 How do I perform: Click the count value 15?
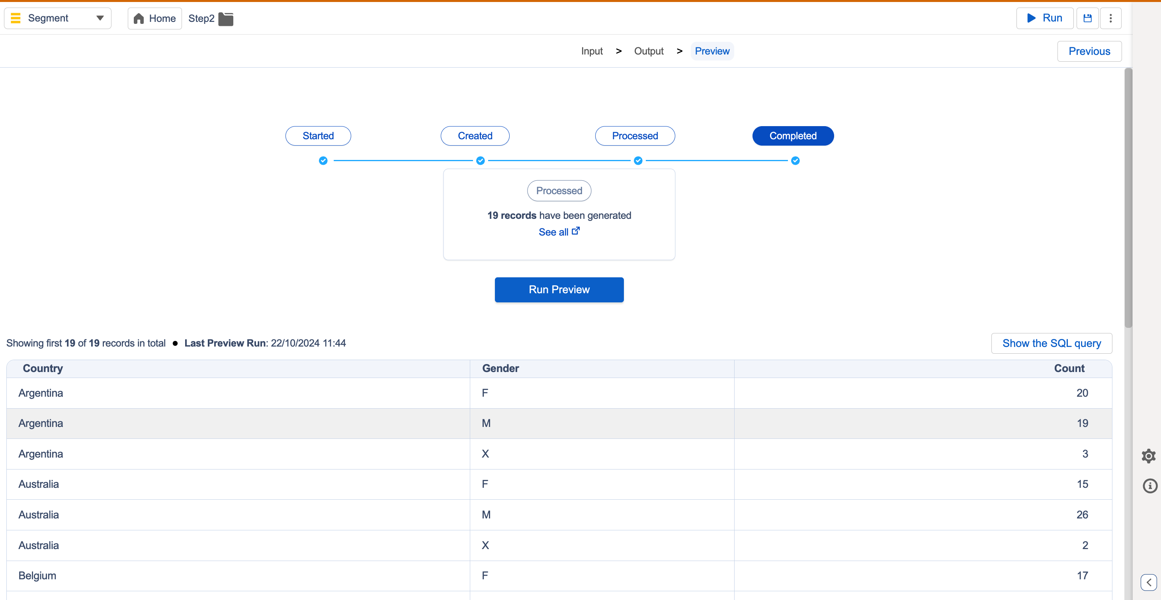[x=1082, y=484]
